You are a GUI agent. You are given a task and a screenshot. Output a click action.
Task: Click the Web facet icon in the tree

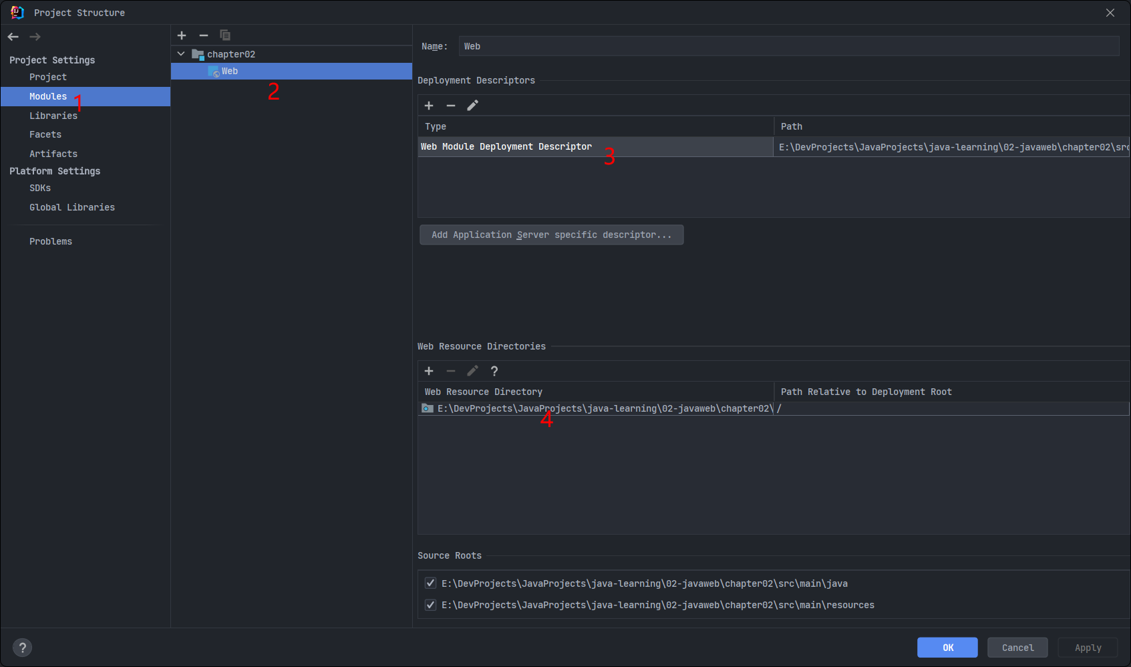point(214,72)
